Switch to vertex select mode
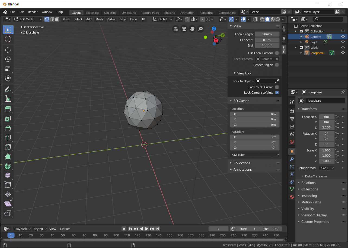Viewport: 348px width, 248px height. tap(47, 19)
